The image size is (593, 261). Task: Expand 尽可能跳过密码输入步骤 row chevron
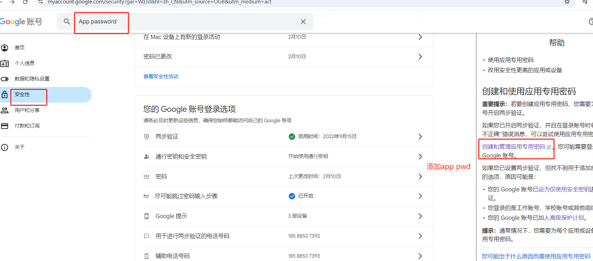click(x=420, y=196)
